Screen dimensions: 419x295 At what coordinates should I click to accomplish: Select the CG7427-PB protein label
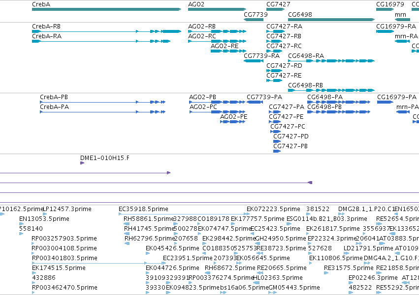coord(290,146)
